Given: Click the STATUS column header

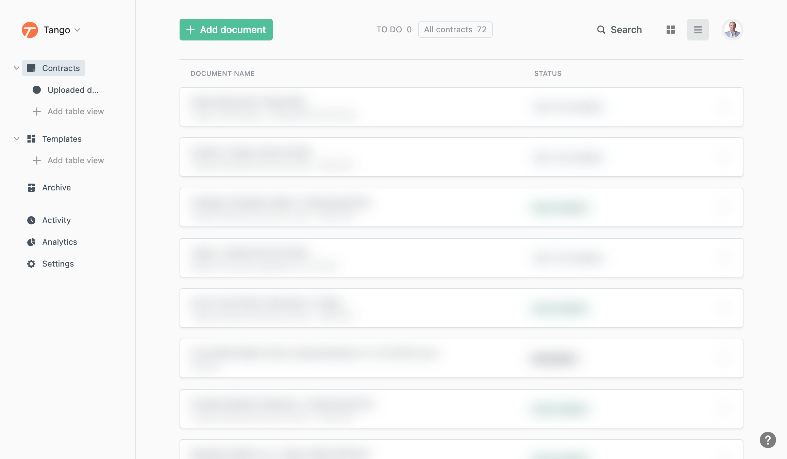Looking at the screenshot, I should click(x=548, y=73).
